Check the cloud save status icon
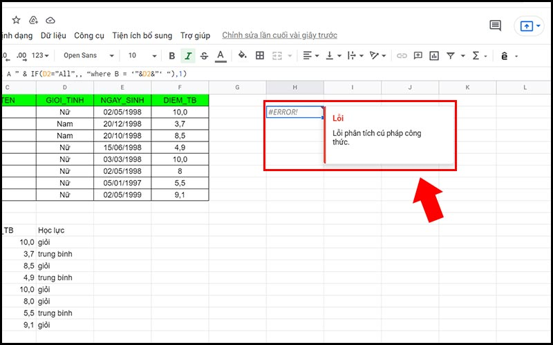The image size is (553, 345). coord(50,20)
